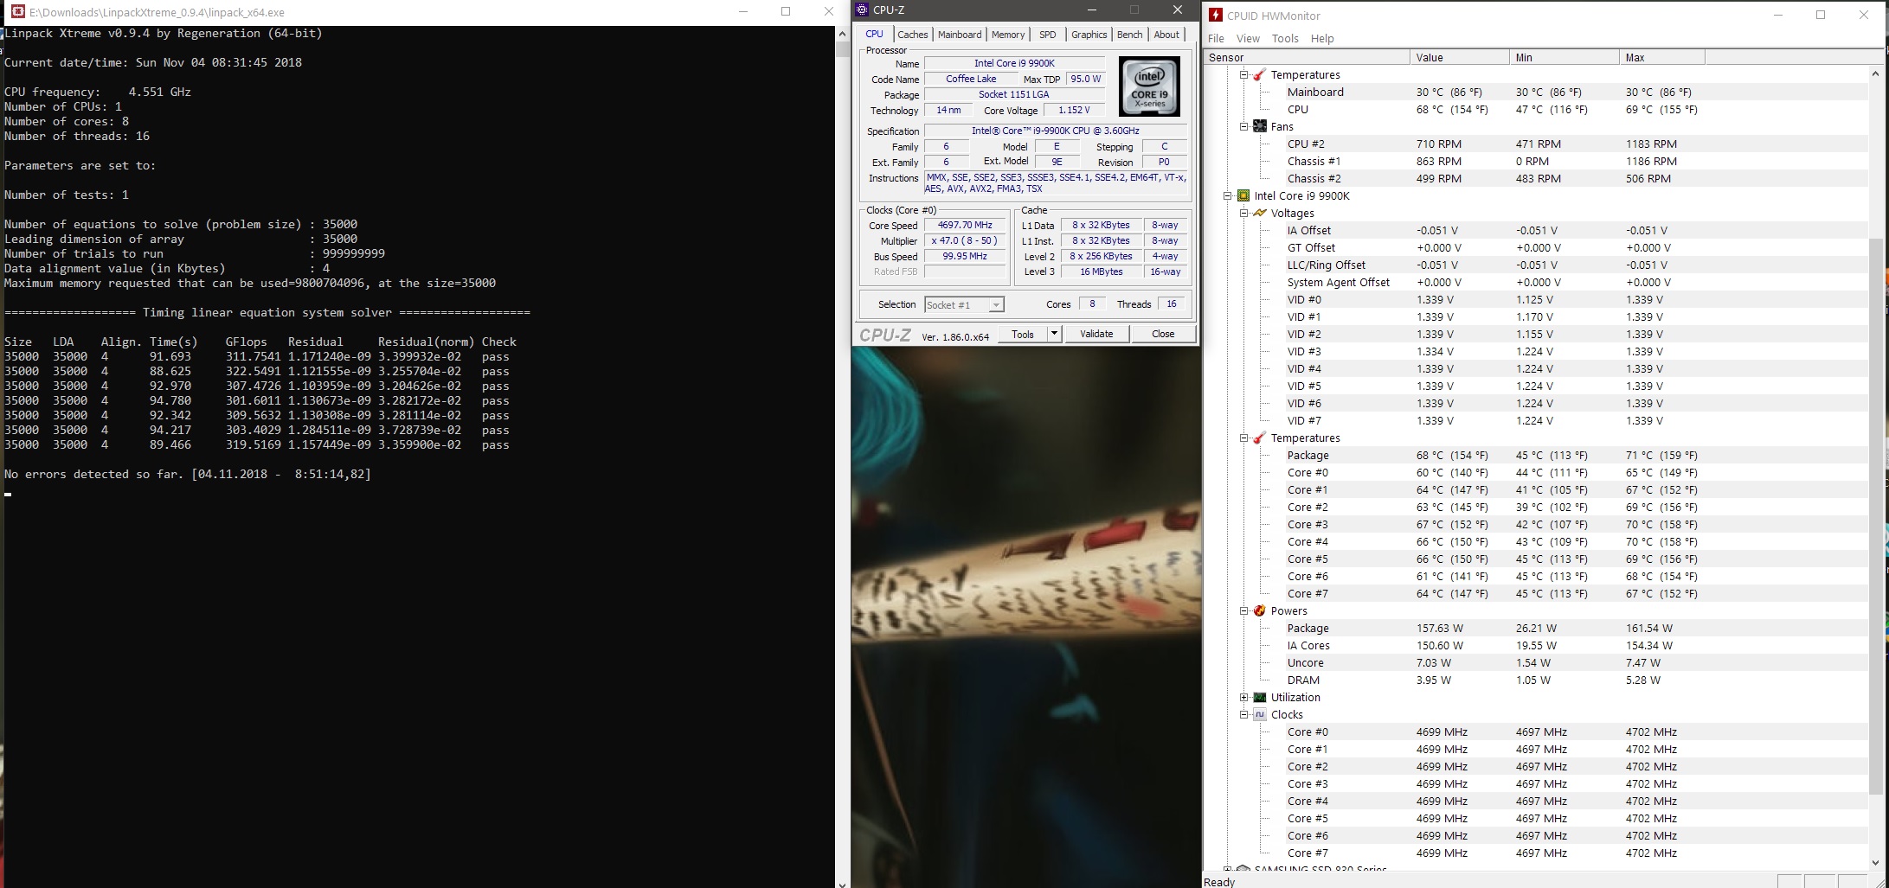Select the DRAM power row
Viewport: 1889px width, 888px height.
[x=1536, y=680]
